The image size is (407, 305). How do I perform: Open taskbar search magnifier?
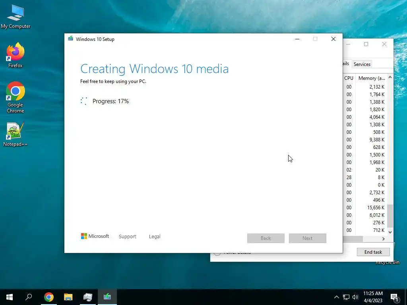click(29, 297)
